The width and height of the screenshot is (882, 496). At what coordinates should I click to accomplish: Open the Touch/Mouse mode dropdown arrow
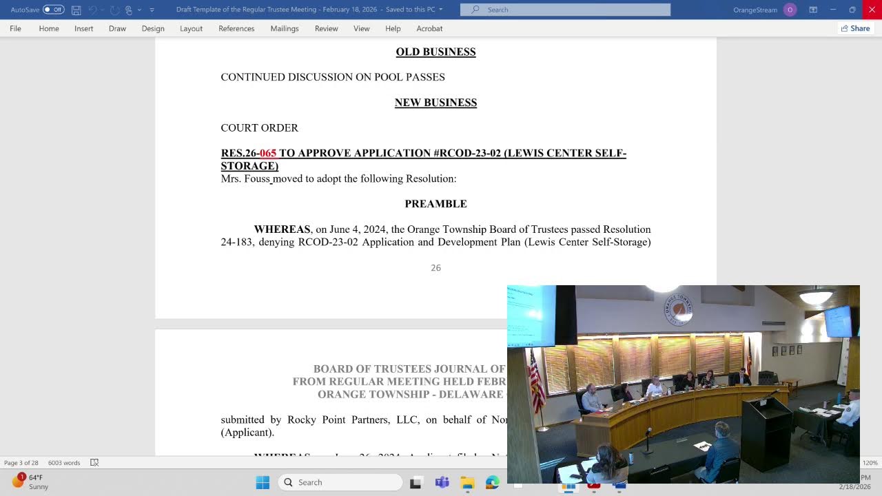139,10
